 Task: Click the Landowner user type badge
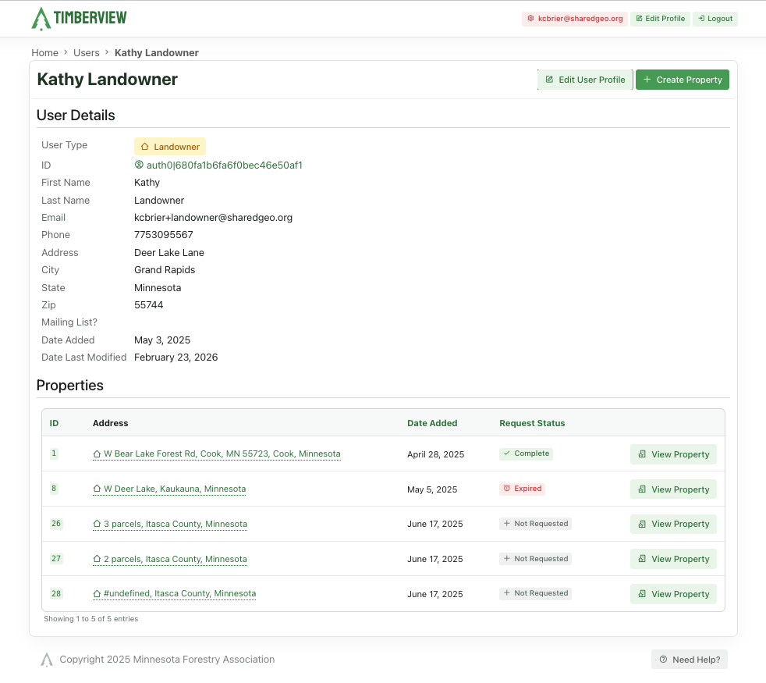[x=170, y=147]
